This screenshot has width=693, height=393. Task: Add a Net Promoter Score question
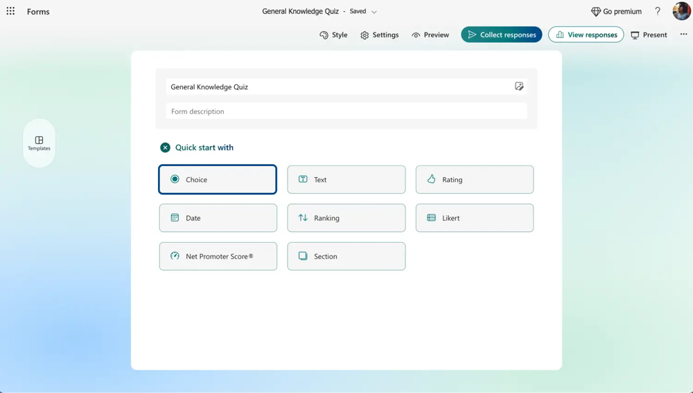tap(218, 256)
